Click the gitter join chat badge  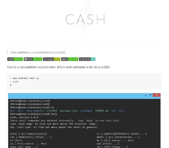pos(70,59)
